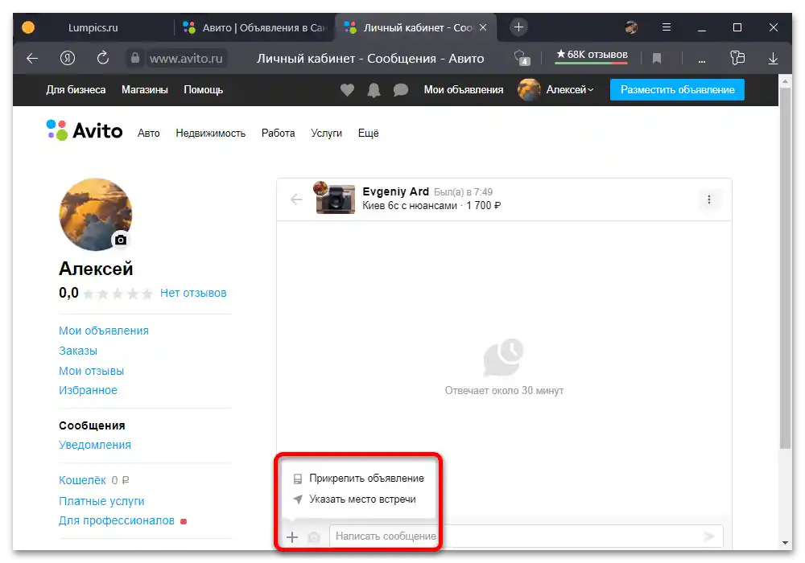Change profile photo via camera icon
Image resolution: width=805 pixels, height=563 pixels.
coord(121,240)
